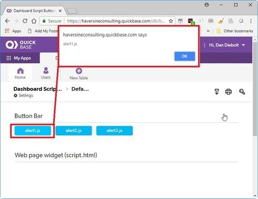Create a New Table
This screenshot has height=199, width=258.
[x=79, y=74]
